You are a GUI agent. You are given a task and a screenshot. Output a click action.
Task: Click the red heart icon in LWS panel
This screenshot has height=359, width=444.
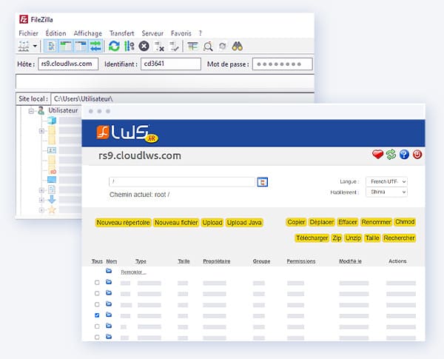[377, 155]
